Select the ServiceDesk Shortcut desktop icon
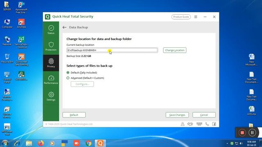The image size is (262, 147). click(21, 42)
